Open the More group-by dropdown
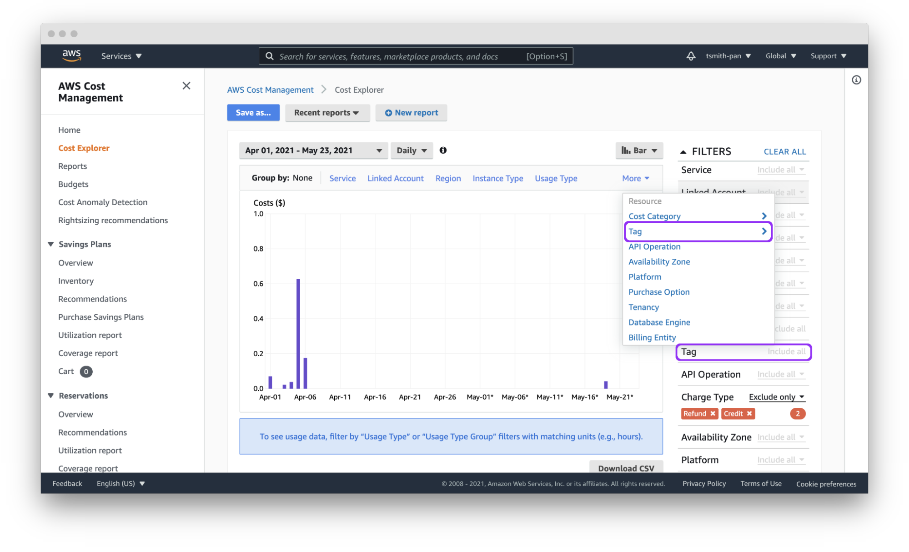Viewport: 909px width, 552px height. click(x=635, y=178)
